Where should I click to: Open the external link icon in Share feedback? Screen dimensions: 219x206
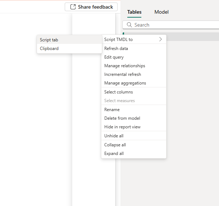(x=73, y=7)
